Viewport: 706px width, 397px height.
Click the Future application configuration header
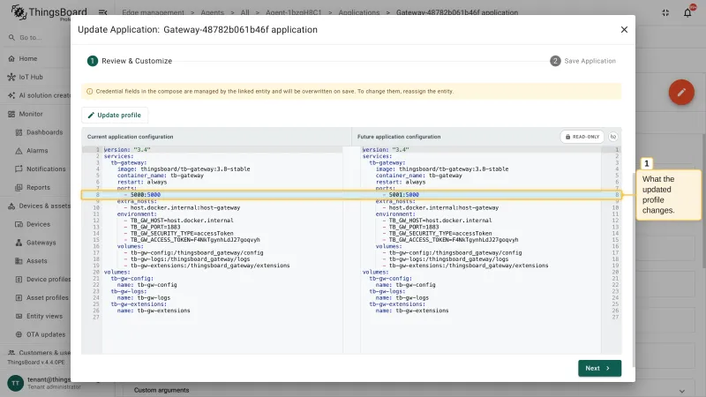point(399,137)
